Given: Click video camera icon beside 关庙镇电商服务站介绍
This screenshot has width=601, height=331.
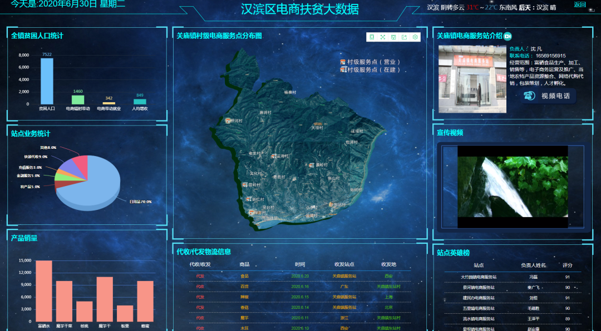Looking at the screenshot, I should [x=508, y=36].
